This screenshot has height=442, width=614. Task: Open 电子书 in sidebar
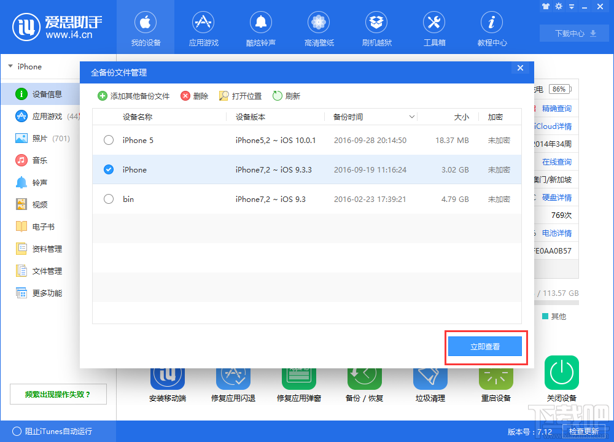pos(40,227)
